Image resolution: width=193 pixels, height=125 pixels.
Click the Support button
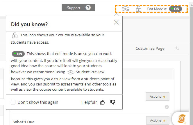(x=74, y=8)
